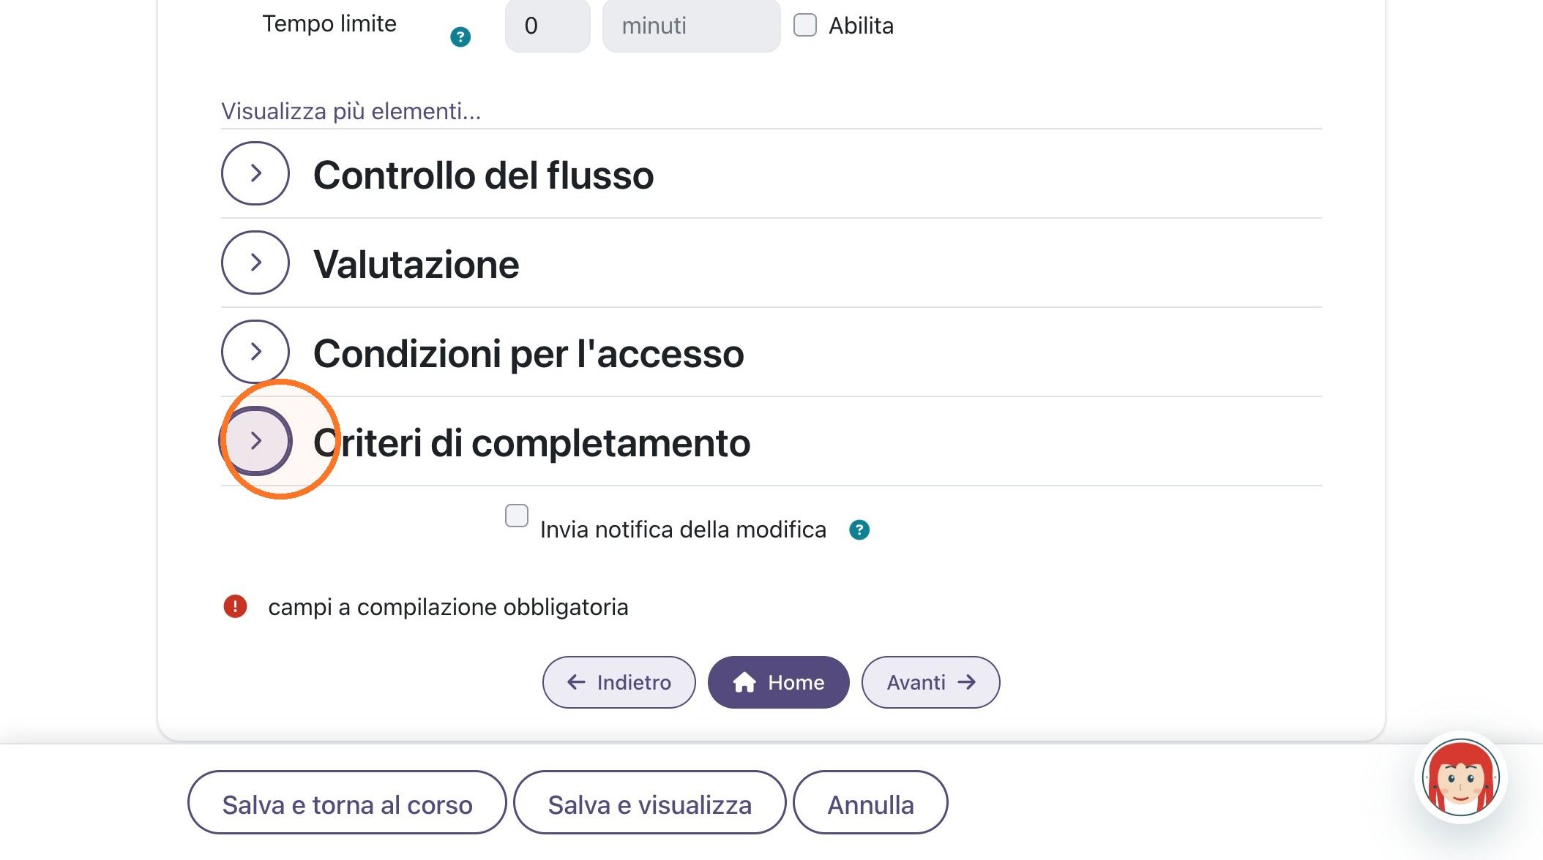Click the Visualizza più elementi link
The width and height of the screenshot is (1543, 860).
[351, 111]
